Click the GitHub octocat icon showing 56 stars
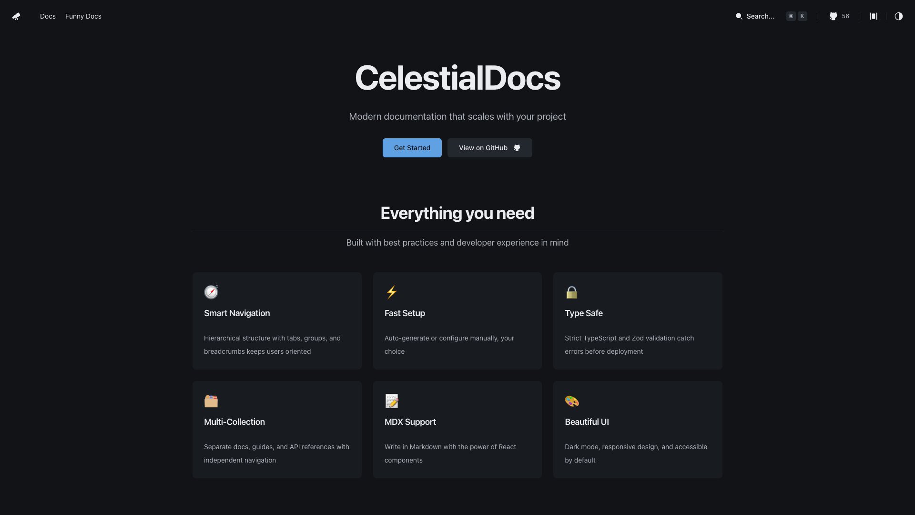The image size is (915, 515). click(x=834, y=16)
